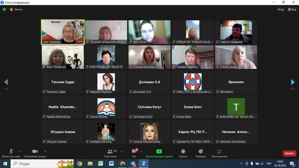
Task: Open Google Chrome from the taskbar
Action: click(79, 164)
